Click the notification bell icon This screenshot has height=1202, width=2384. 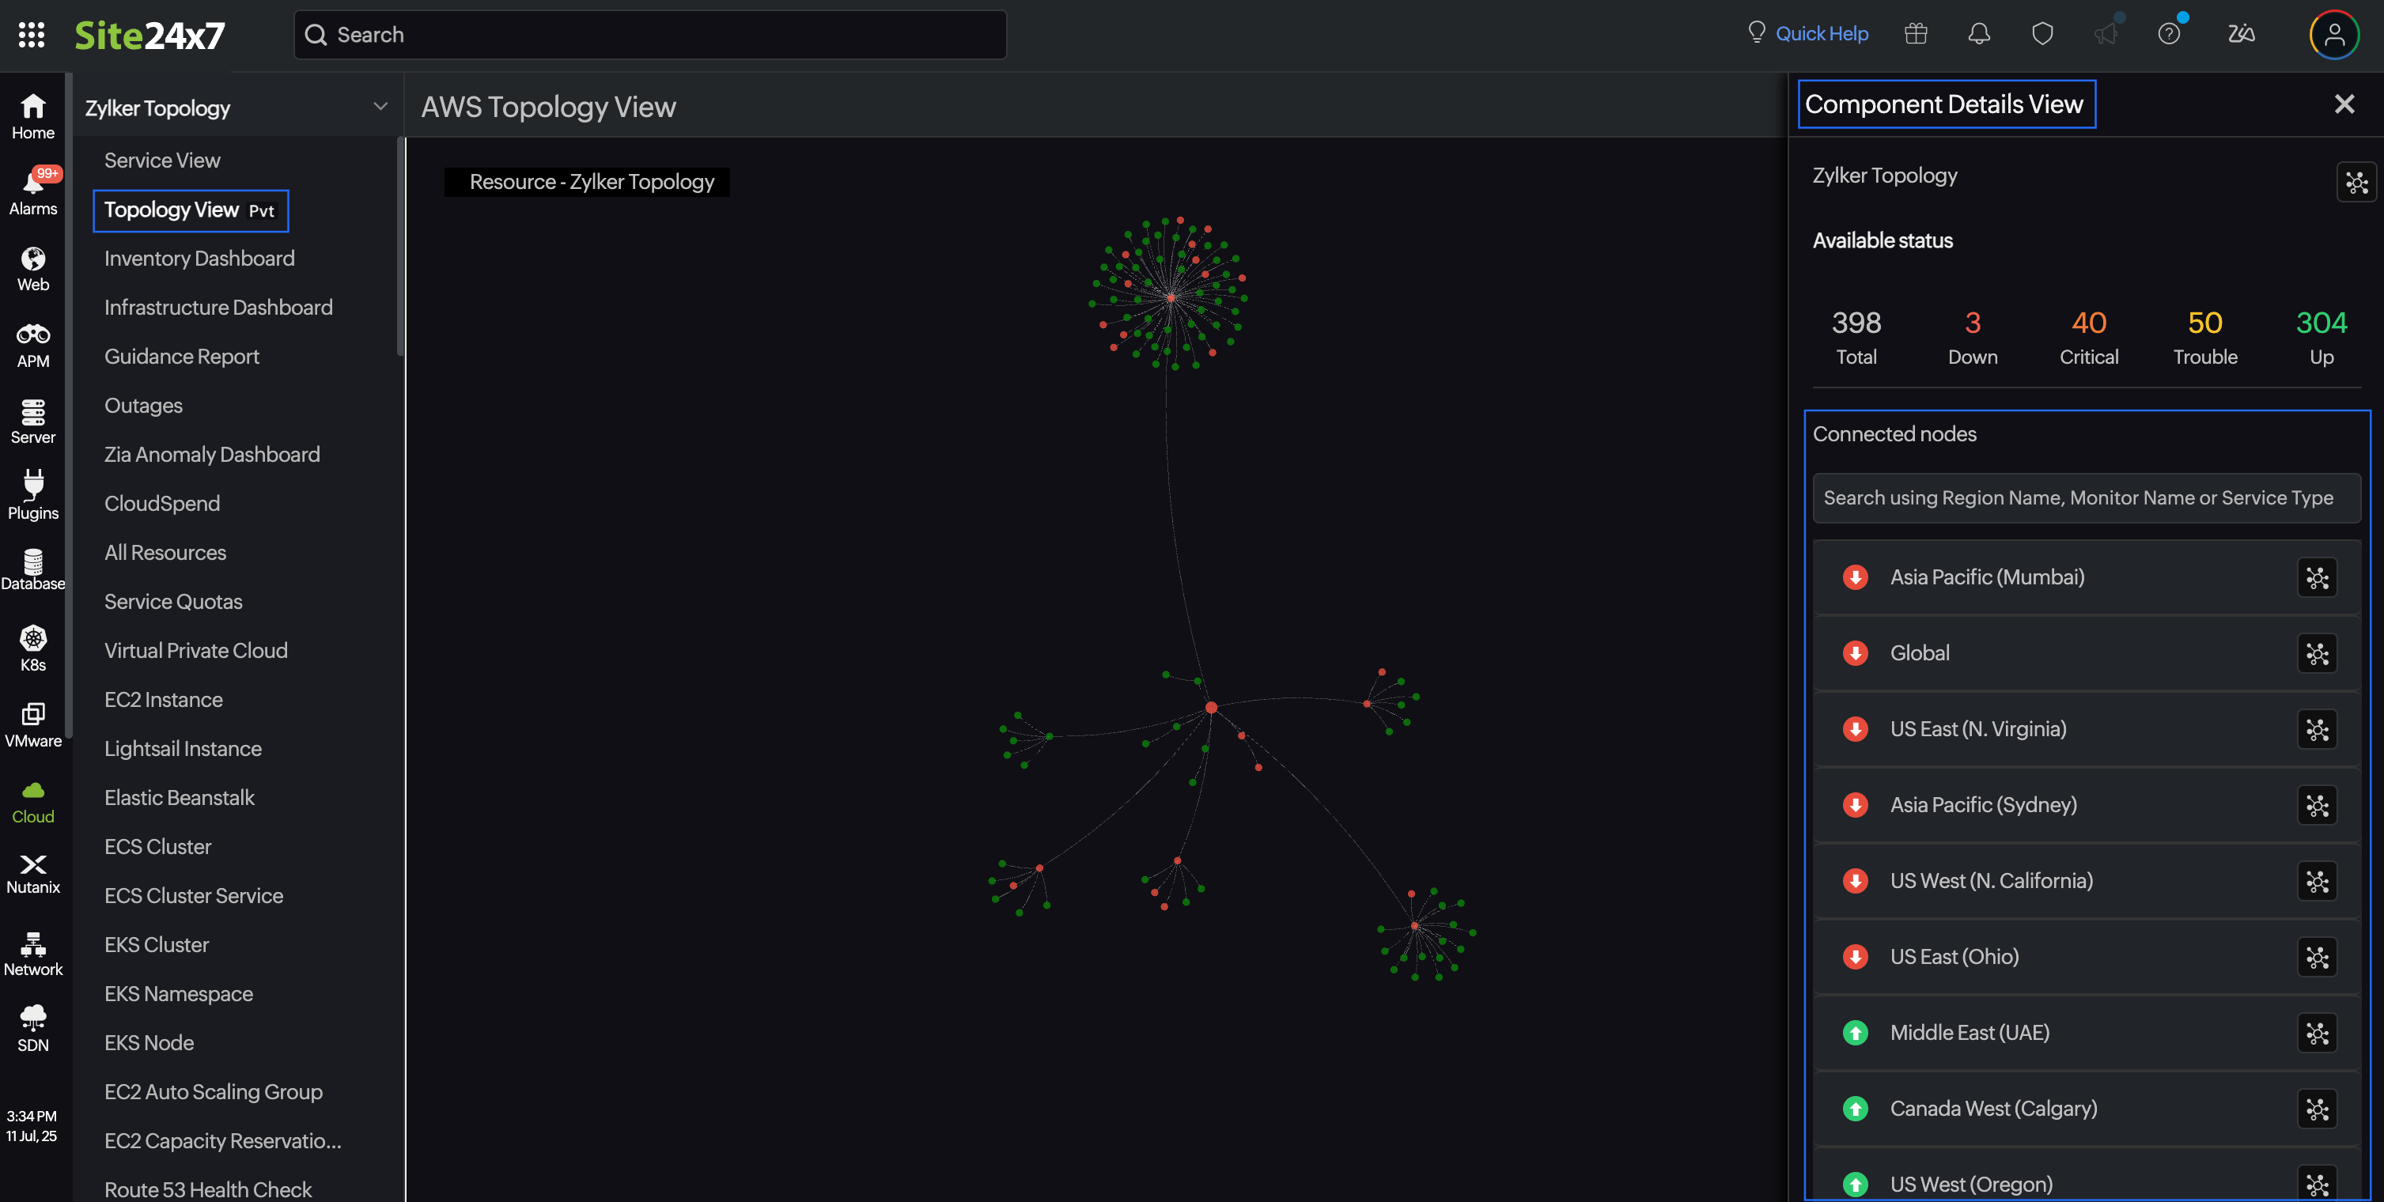coord(1979,34)
